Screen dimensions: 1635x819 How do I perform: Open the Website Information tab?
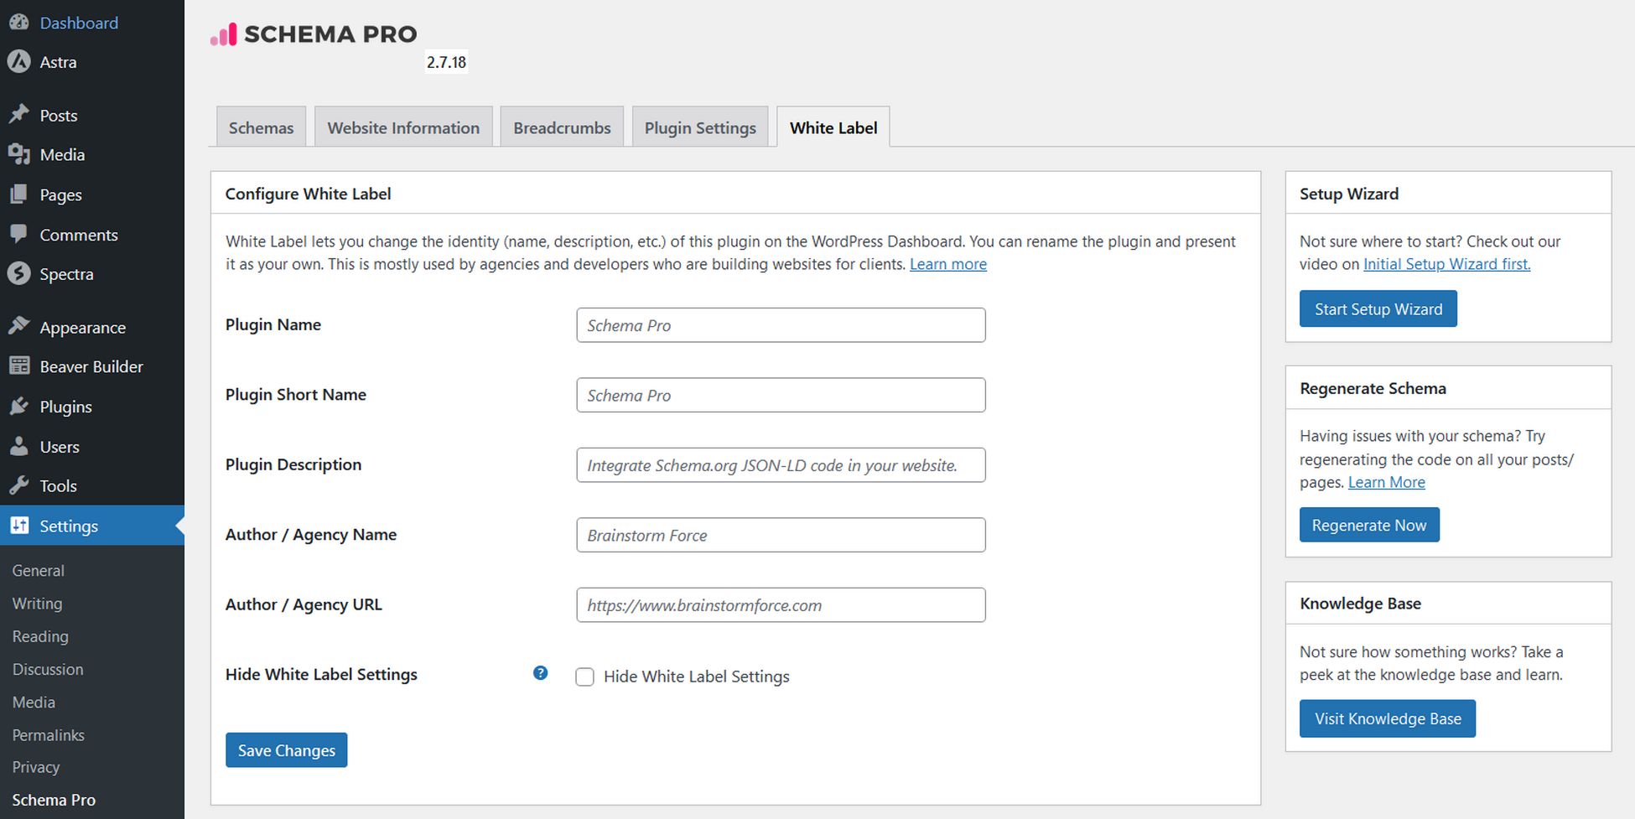[x=403, y=127]
